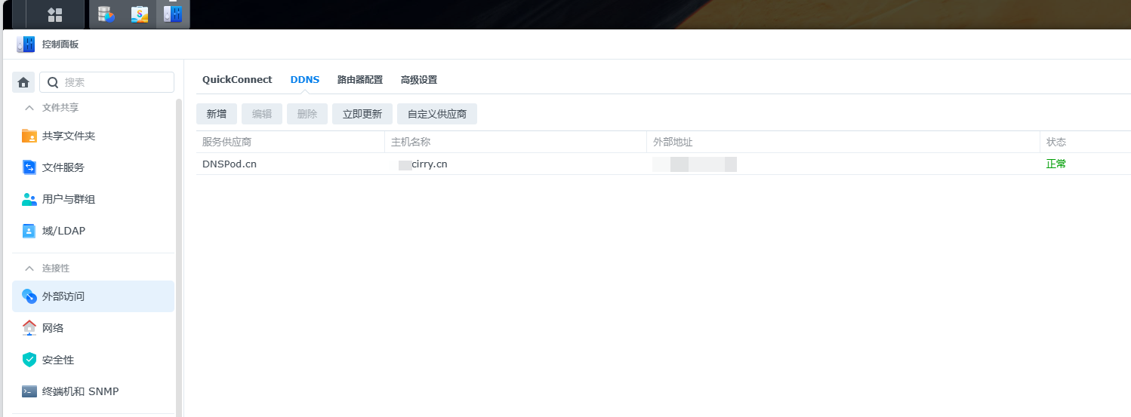Open the 安全性 settings page
The image size is (1131, 417).
click(x=58, y=360)
